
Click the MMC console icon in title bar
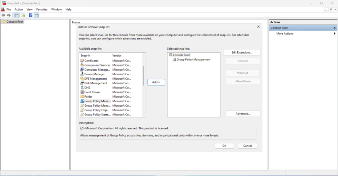coord(4,3)
